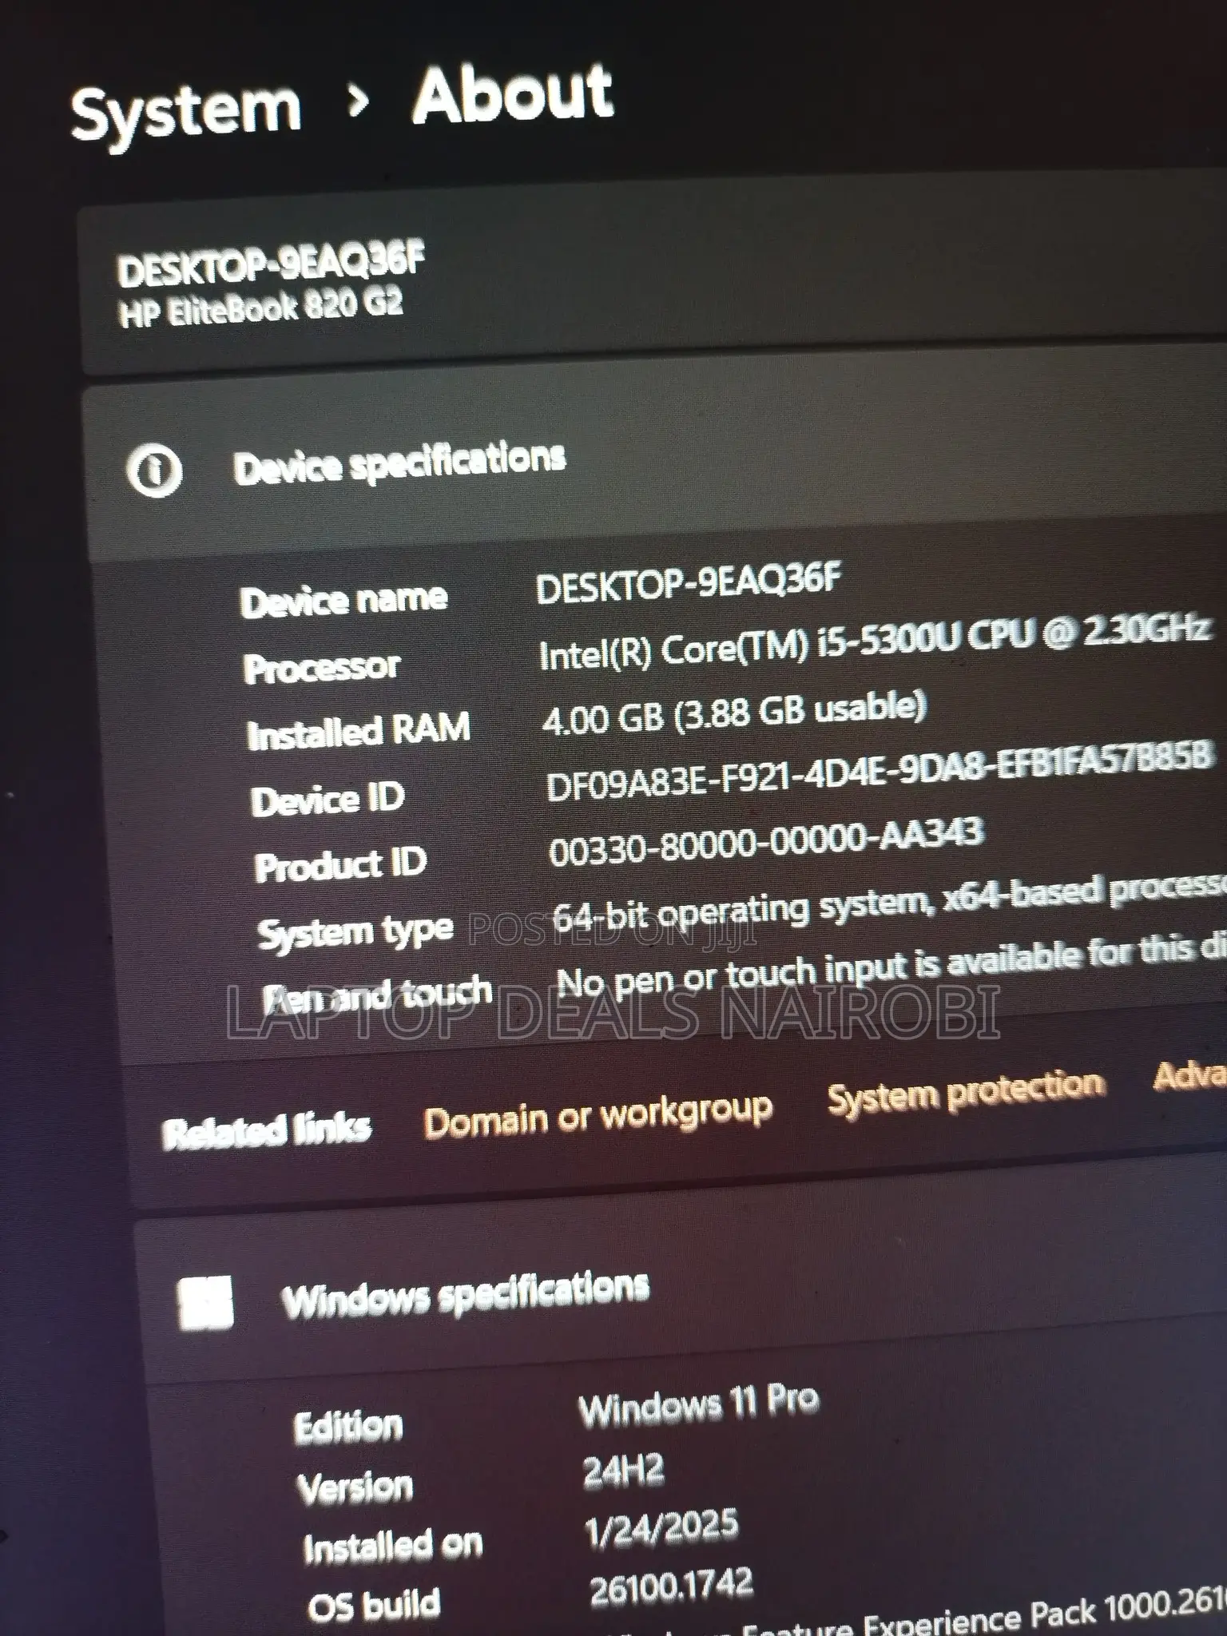Click the Windows logo icon beside Windows specifications
Image resolution: width=1227 pixels, height=1636 pixels.
tap(205, 1302)
